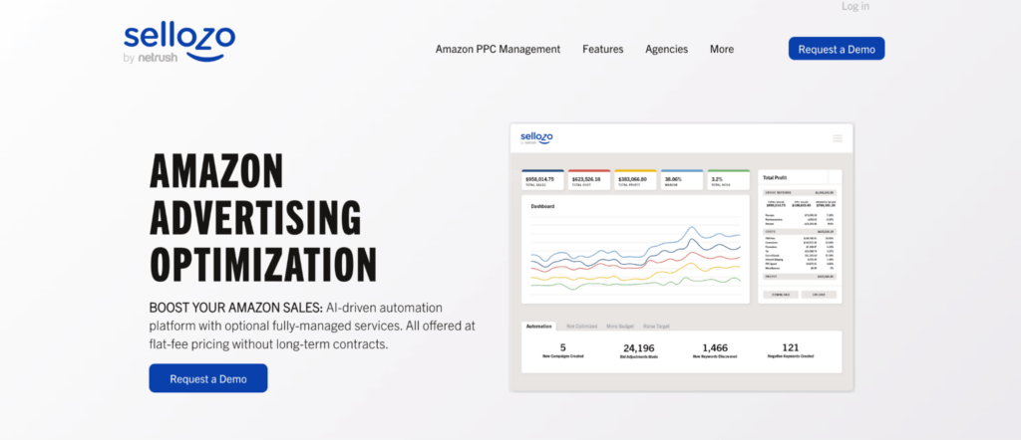Click the hamburger menu icon in dashboard preview
Image resolution: width=1021 pixels, height=440 pixels.
[838, 138]
